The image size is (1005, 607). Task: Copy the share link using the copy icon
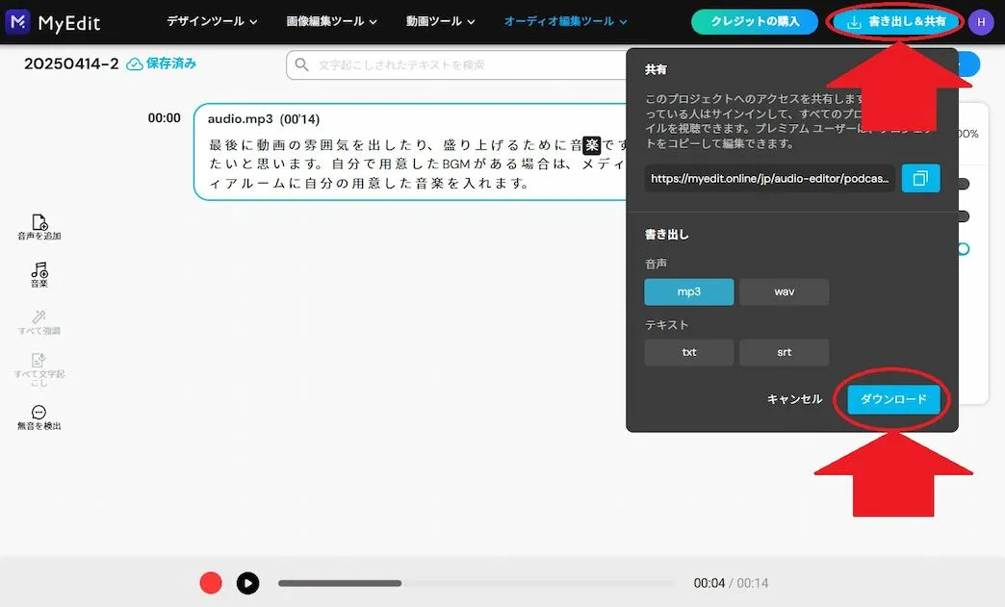point(920,178)
